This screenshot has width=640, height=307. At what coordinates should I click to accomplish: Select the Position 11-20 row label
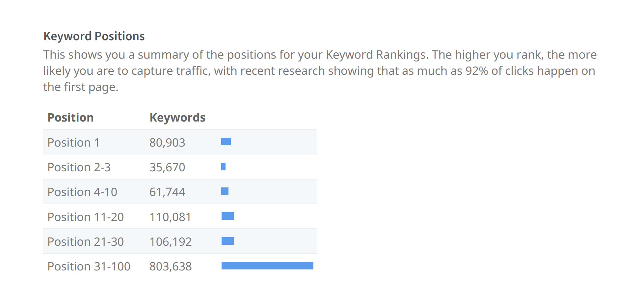[x=86, y=217]
